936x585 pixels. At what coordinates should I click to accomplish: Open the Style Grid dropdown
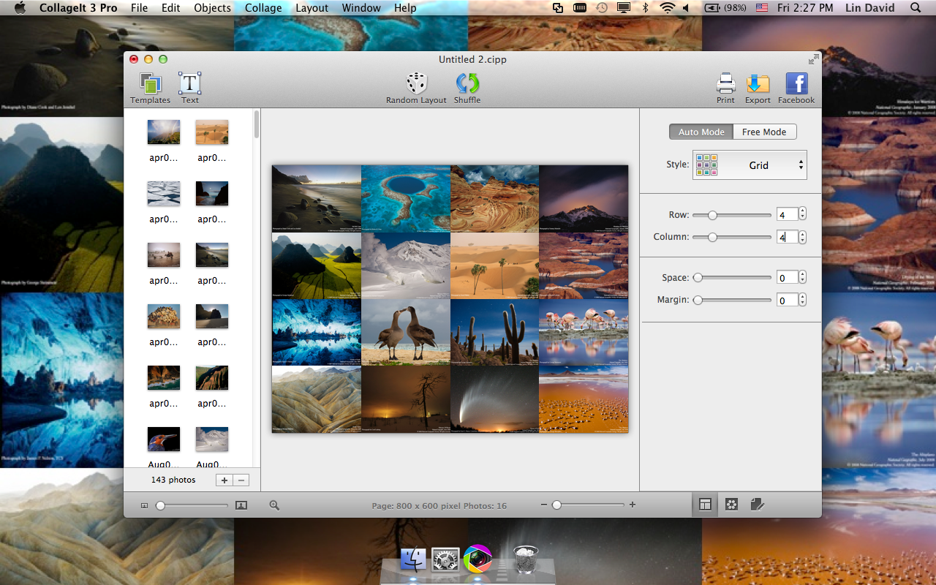coord(750,165)
